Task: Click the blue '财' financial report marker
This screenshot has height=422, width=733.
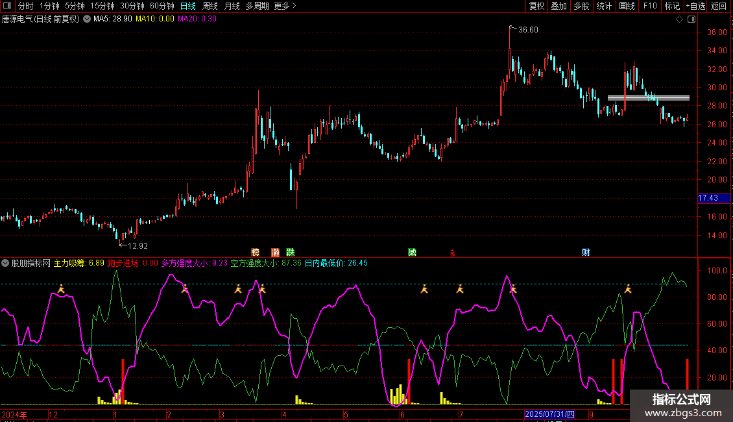Action: tap(586, 252)
